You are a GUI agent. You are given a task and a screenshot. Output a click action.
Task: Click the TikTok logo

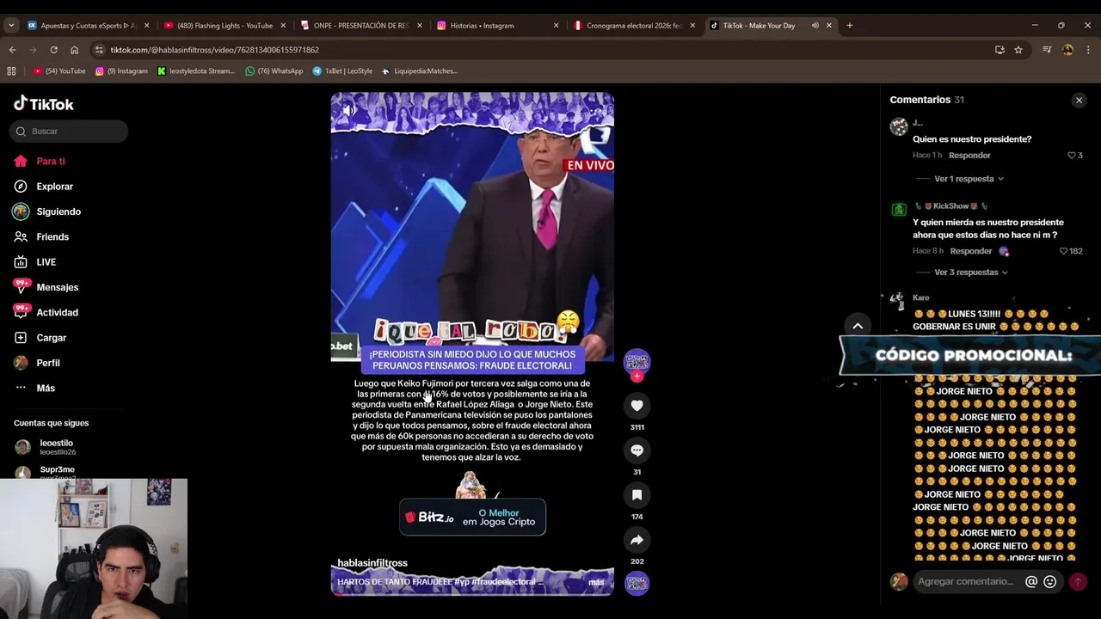click(44, 104)
